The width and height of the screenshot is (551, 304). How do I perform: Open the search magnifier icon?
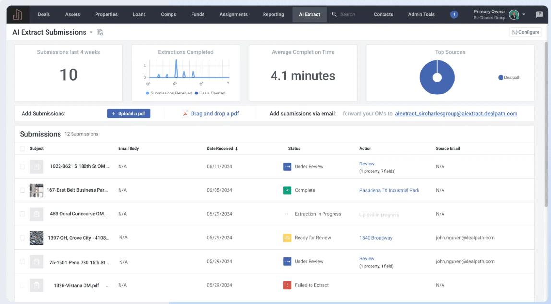coord(334,14)
